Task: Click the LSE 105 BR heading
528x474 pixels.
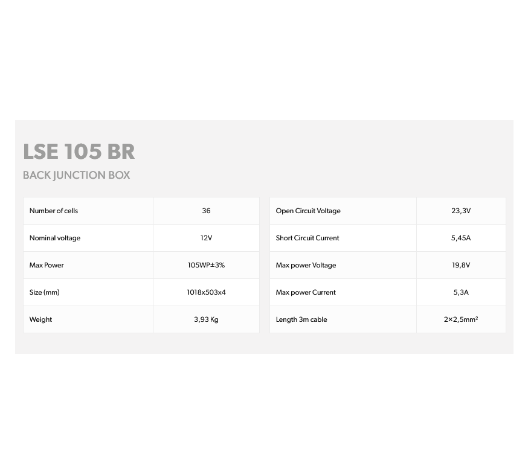Action: pyautogui.click(x=79, y=152)
